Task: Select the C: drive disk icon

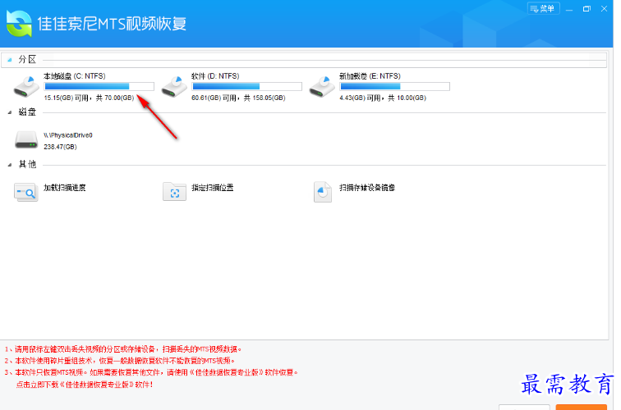Action: 26,87
